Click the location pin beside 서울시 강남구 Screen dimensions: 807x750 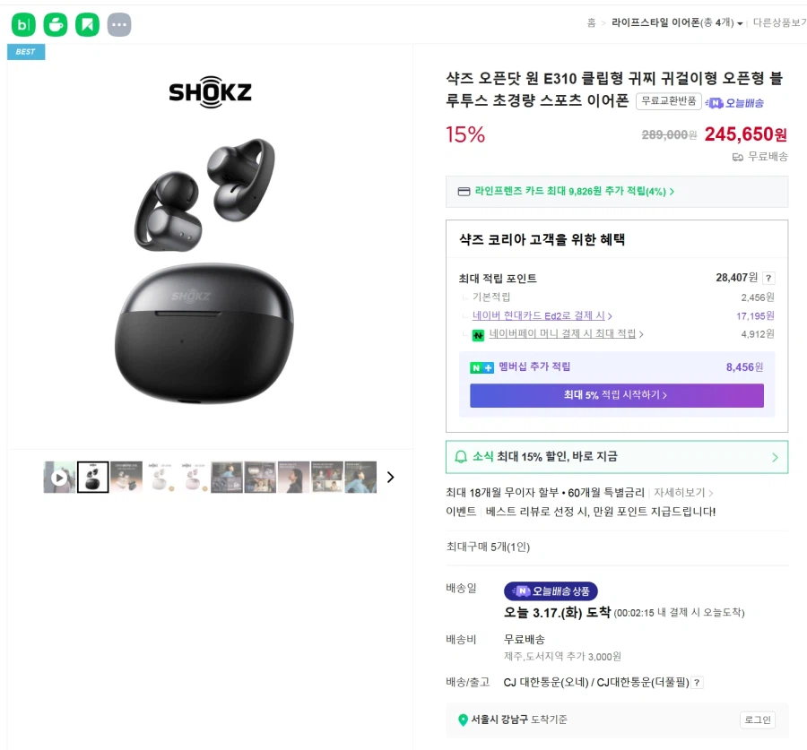point(464,720)
